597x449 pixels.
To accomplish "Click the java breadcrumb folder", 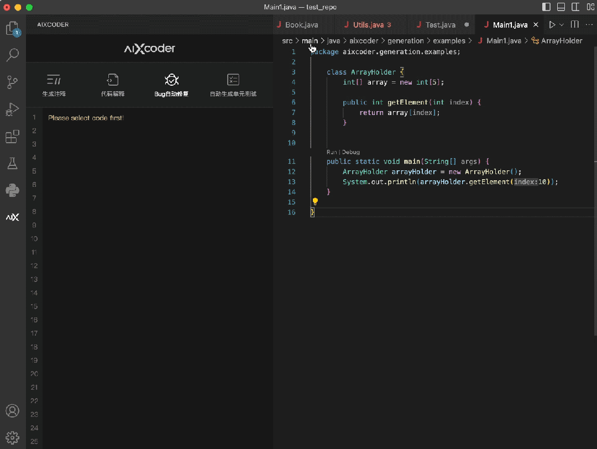I will point(333,41).
